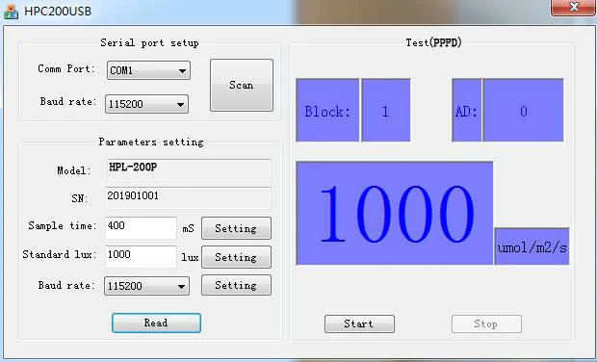Click the HPC200USB app icon in title bar
This screenshot has width=597, height=362.
(11, 11)
